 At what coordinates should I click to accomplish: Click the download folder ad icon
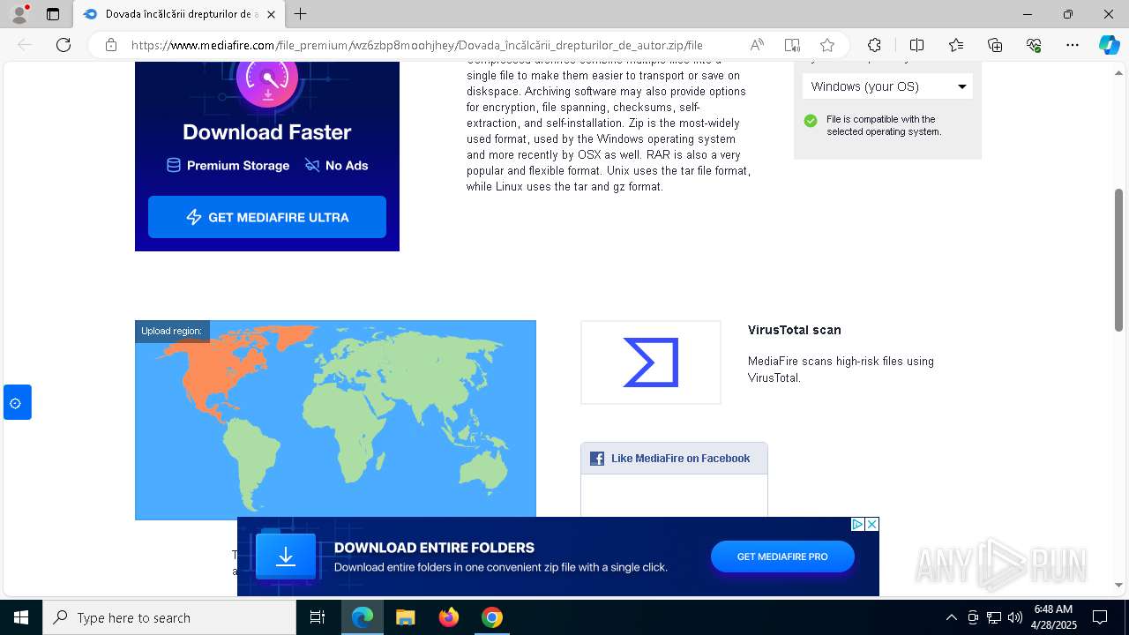[x=286, y=557]
